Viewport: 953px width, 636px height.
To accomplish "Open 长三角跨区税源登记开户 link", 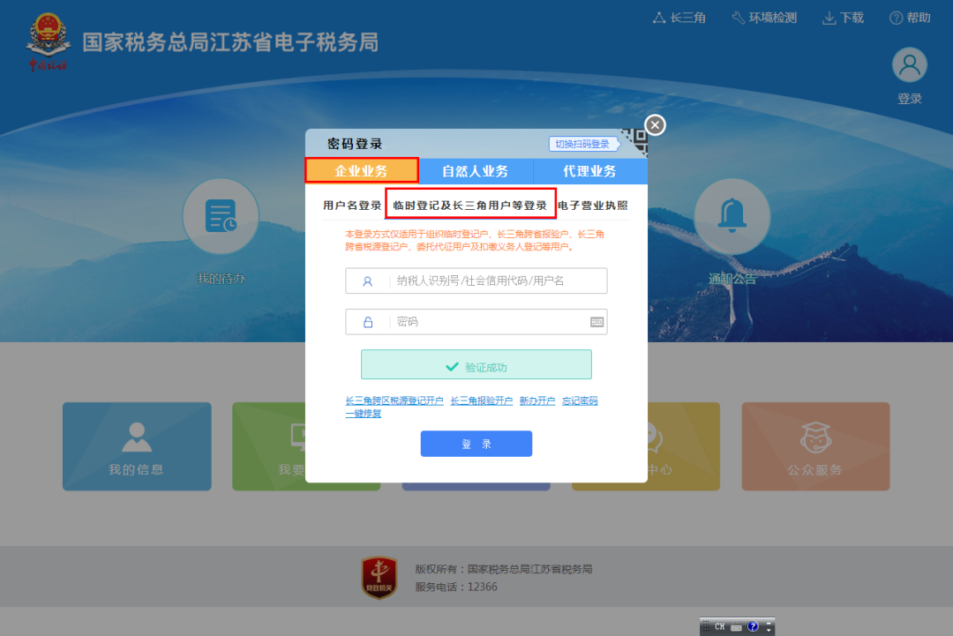I will pyautogui.click(x=394, y=400).
